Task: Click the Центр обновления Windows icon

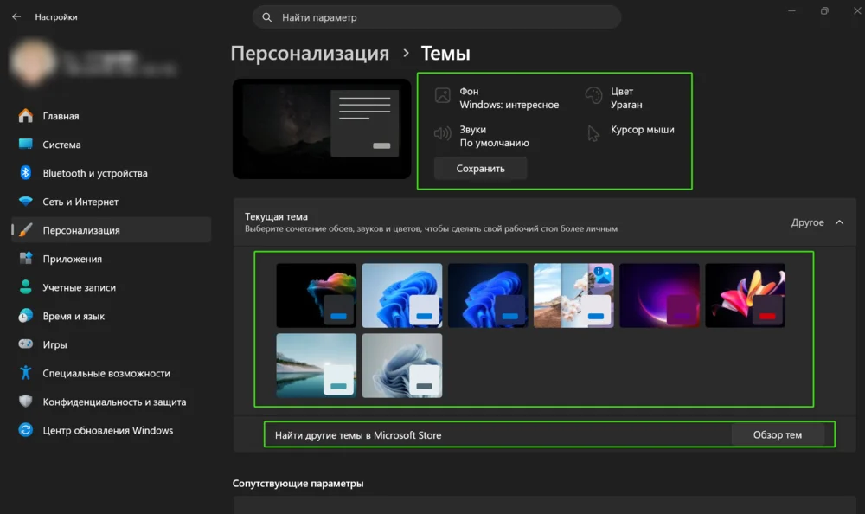Action: coord(25,429)
